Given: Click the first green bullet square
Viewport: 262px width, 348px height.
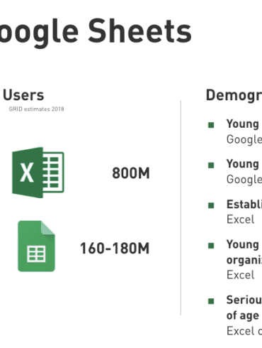Looking at the screenshot, I should point(211,125).
